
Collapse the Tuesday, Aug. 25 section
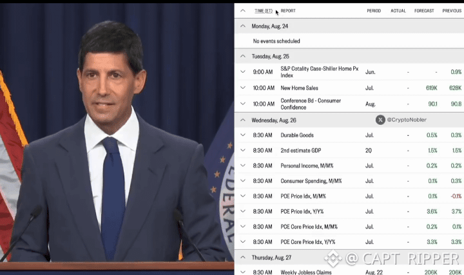coord(243,56)
